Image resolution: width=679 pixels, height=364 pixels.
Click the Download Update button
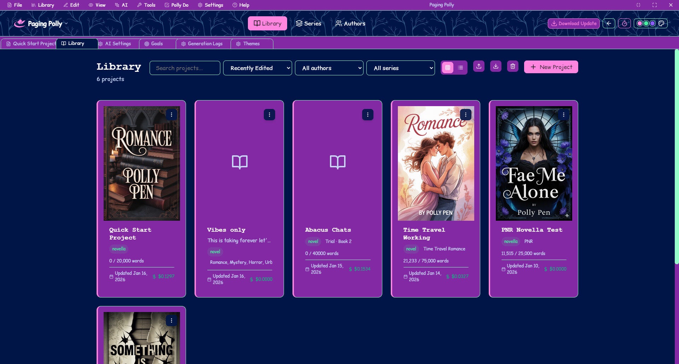[574, 23]
